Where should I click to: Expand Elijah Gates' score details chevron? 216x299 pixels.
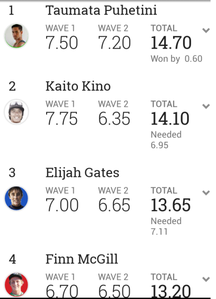(206, 193)
